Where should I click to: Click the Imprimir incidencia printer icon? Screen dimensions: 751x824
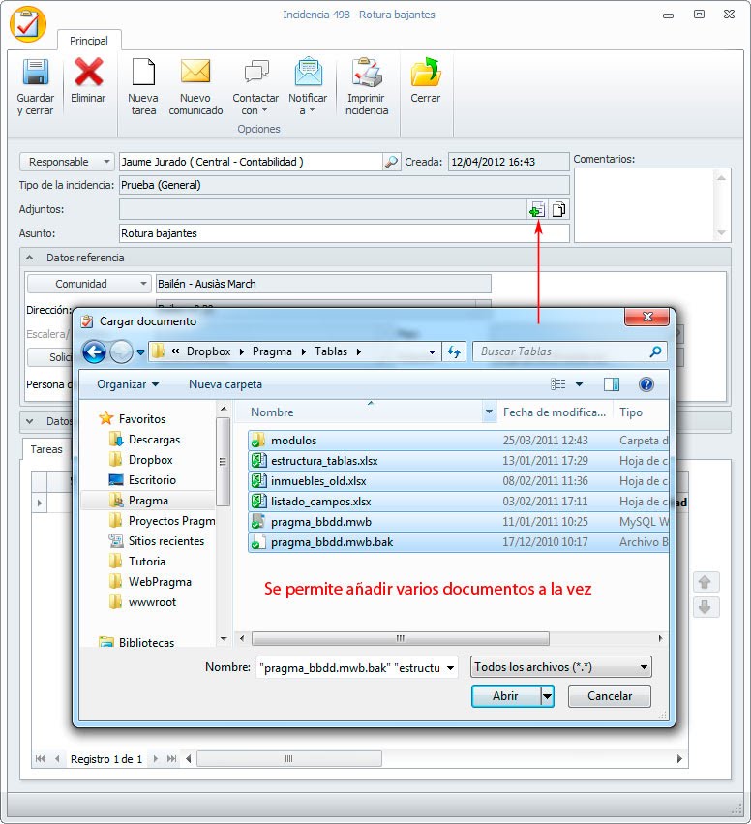click(366, 72)
